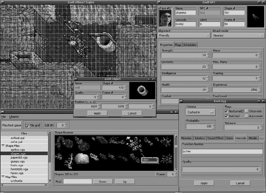Open window menu icon of Exult Egg dialog
The image size is (266, 193).
(181, 101)
